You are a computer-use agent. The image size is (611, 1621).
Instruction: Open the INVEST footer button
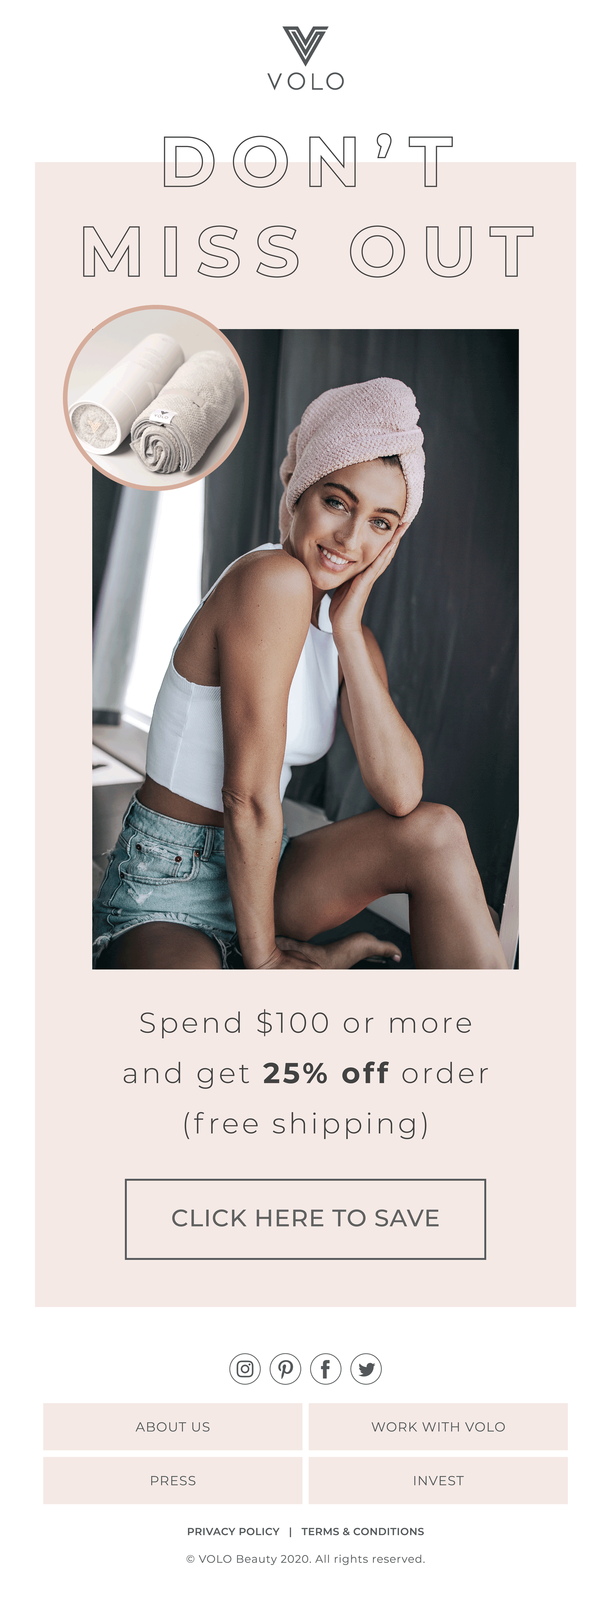[438, 1481]
